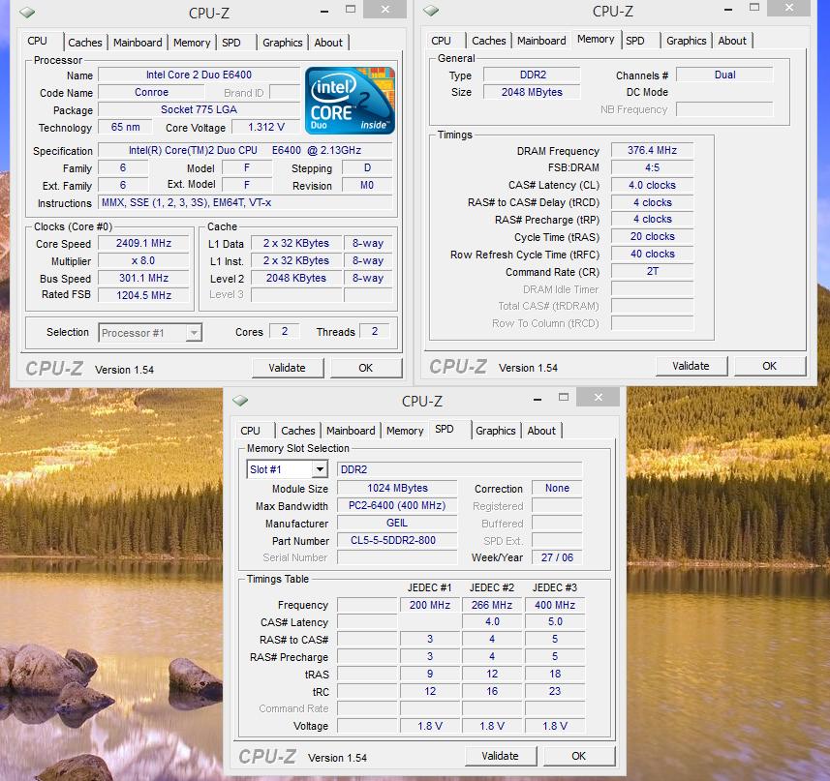Click OK in the SPD window

(x=579, y=756)
